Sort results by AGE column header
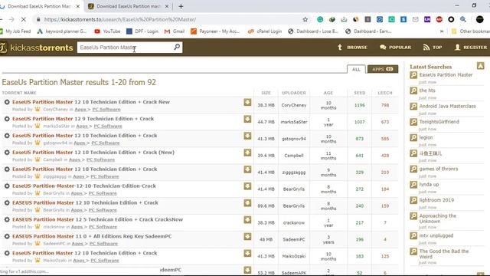Image resolution: width=490 pixels, height=276 pixels. 328,93
